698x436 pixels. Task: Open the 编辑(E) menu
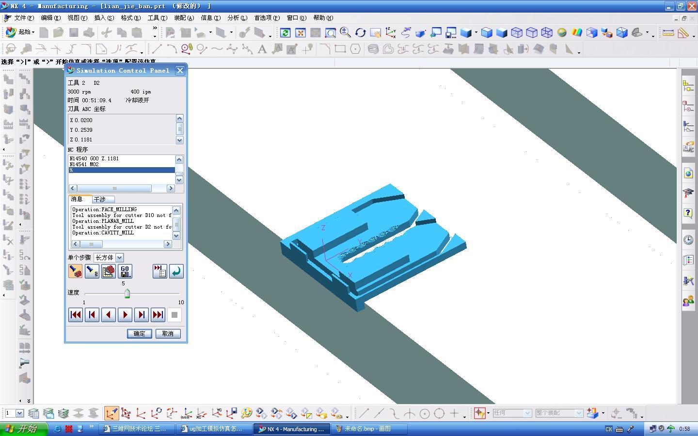51,18
